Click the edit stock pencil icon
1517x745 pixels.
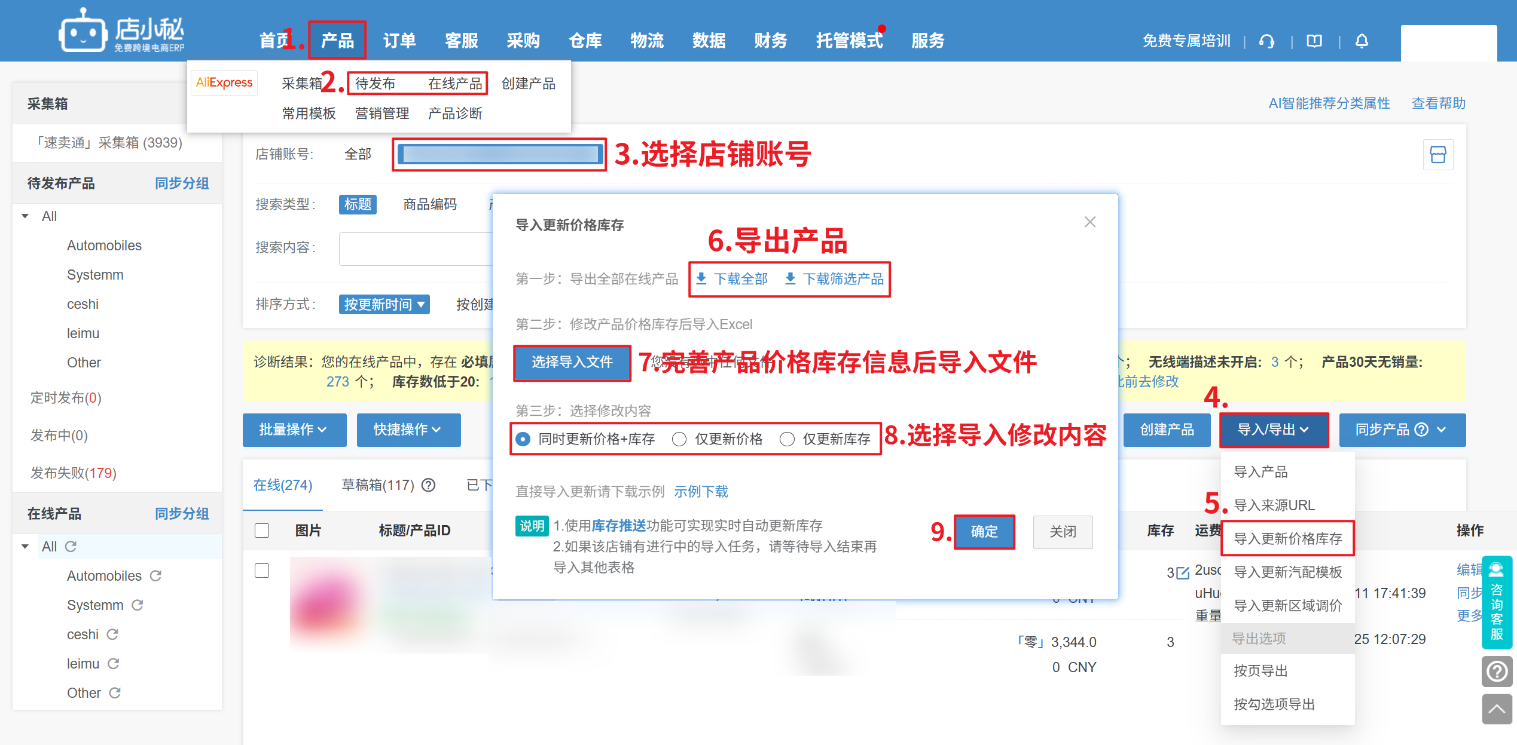(x=1182, y=574)
